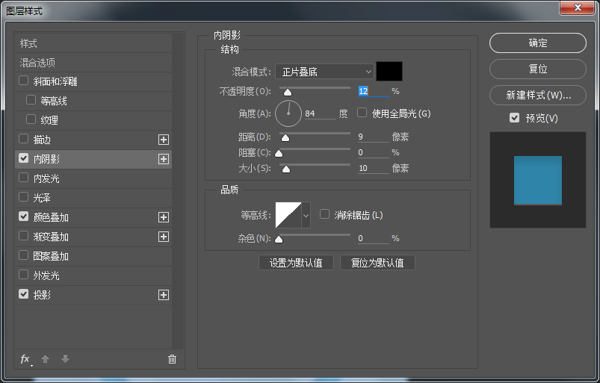Screen dimensions: 600x383
Task: Open the 光泽 settings row
Action: click(93, 198)
